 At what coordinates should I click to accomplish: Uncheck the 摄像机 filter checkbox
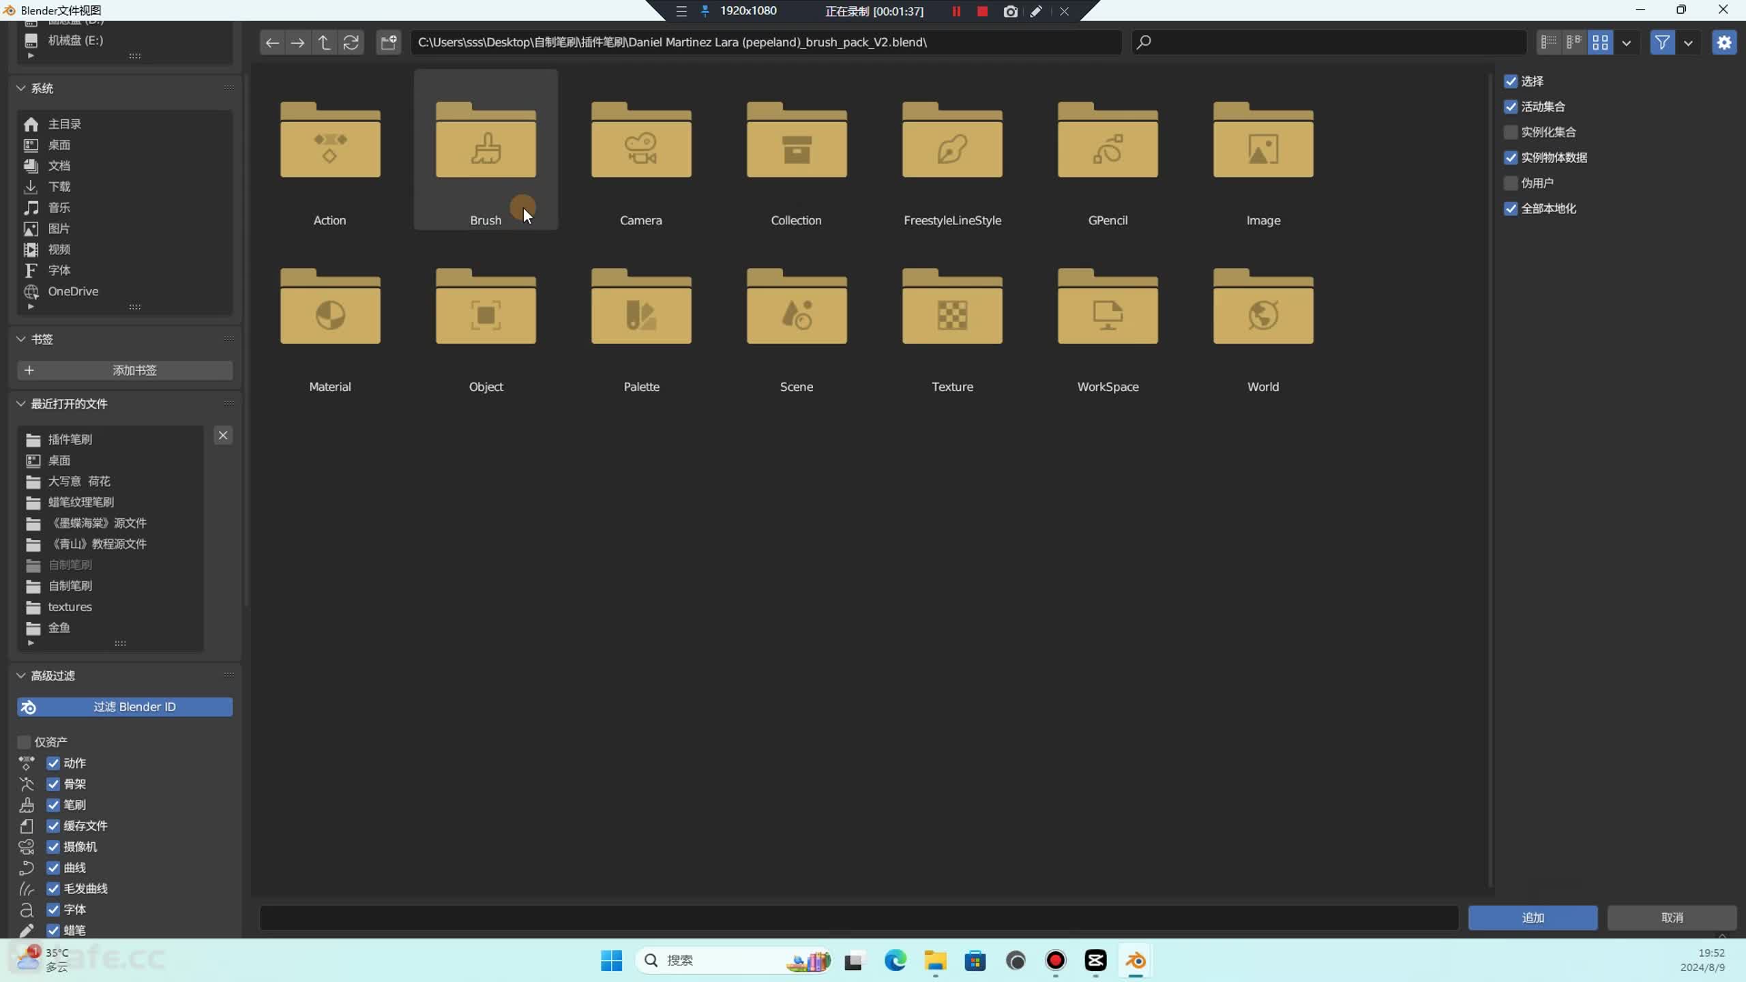[53, 847]
